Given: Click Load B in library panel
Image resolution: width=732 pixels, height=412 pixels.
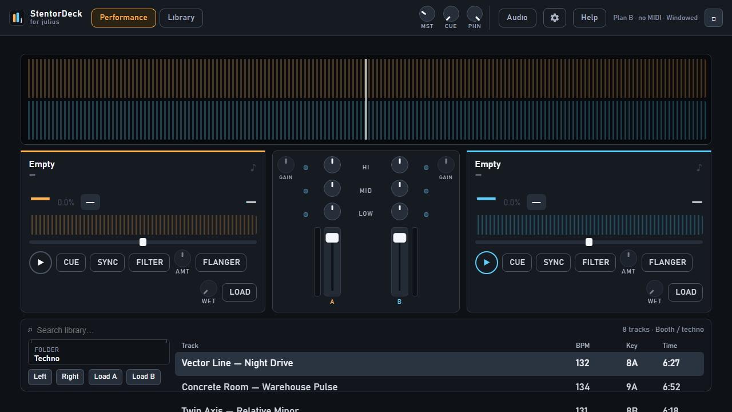Looking at the screenshot, I should pyautogui.click(x=144, y=377).
